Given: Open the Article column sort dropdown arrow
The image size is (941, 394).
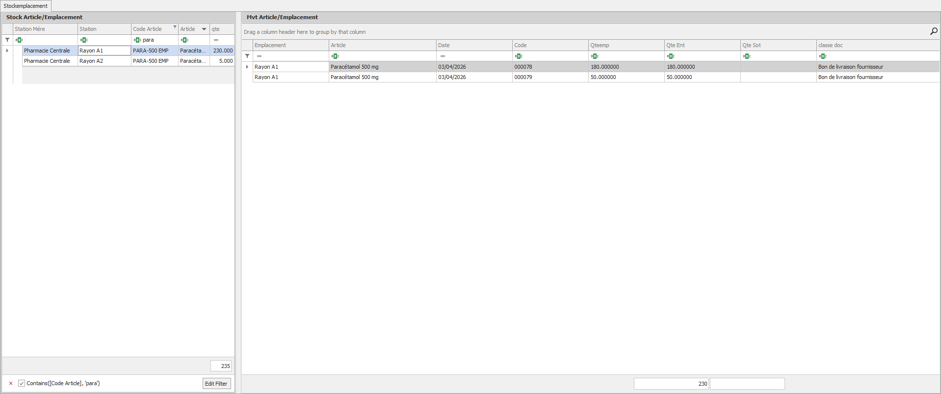Looking at the screenshot, I should pos(204,29).
